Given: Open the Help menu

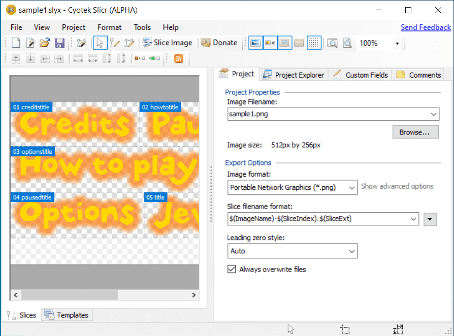Looking at the screenshot, I should click(x=171, y=27).
